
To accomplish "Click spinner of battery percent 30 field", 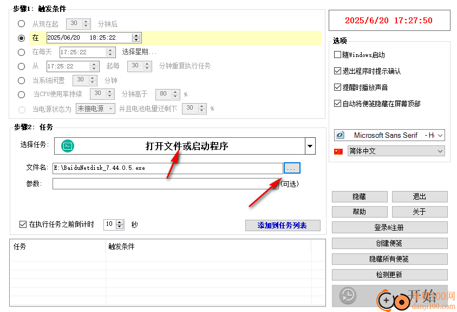I will click(x=202, y=109).
